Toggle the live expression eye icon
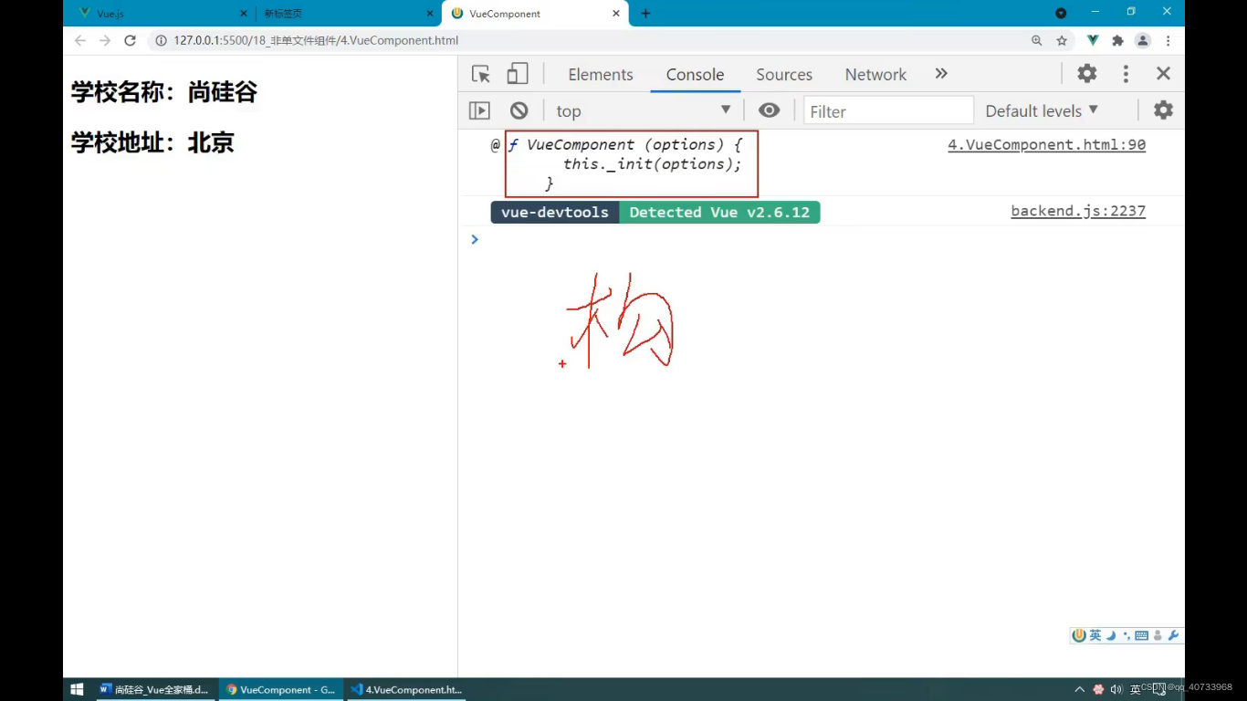The height and width of the screenshot is (701, 1247). tap(770, 110)
